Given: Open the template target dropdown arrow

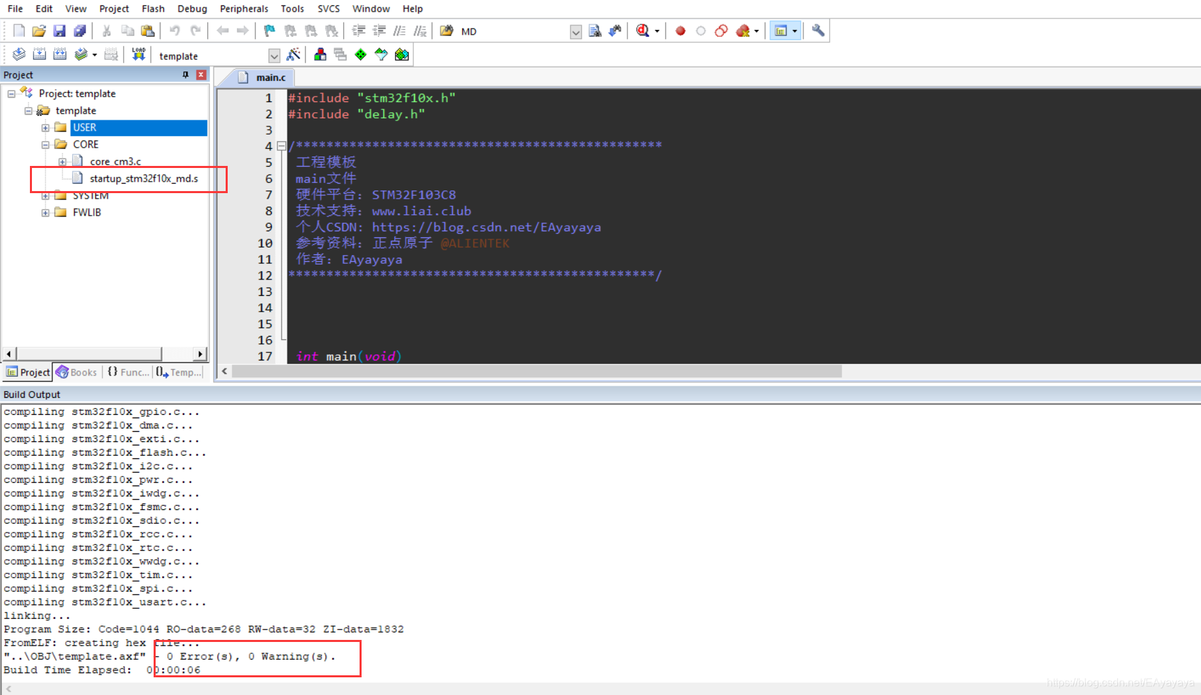Looking at the screenshot, I should coord(274,56).
